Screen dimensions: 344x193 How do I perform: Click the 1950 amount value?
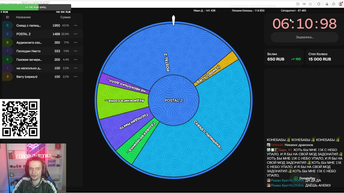click(56, 25)
